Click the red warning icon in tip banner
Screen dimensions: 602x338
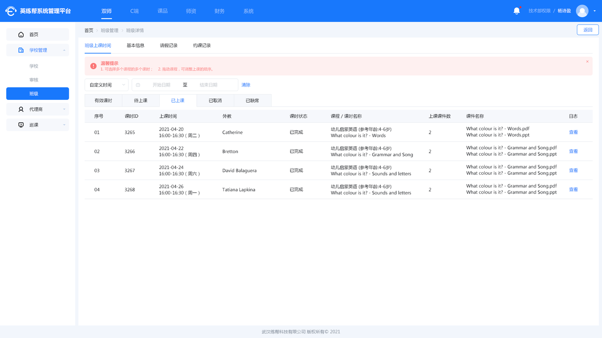(93, 66)
